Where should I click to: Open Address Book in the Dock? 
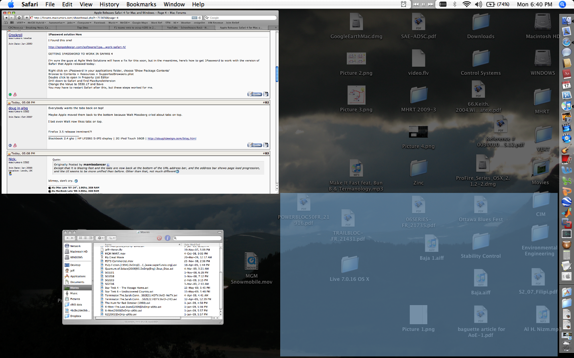coord(566,63)
